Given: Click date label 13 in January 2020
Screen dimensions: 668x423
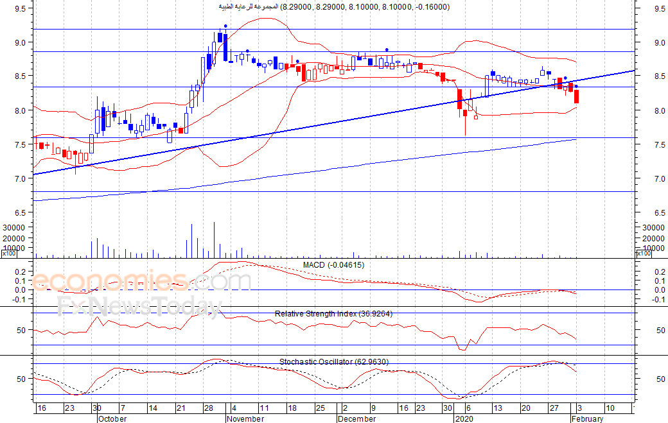Looking at the screenshot, I should point(498,408).
